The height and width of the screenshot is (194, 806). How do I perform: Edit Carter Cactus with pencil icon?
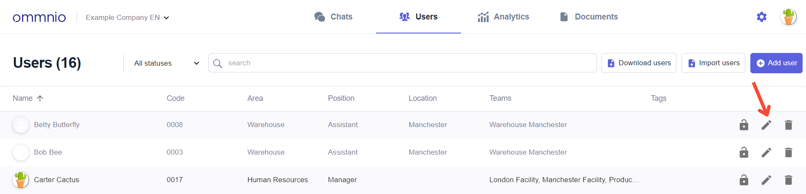[x=766, y=180]
